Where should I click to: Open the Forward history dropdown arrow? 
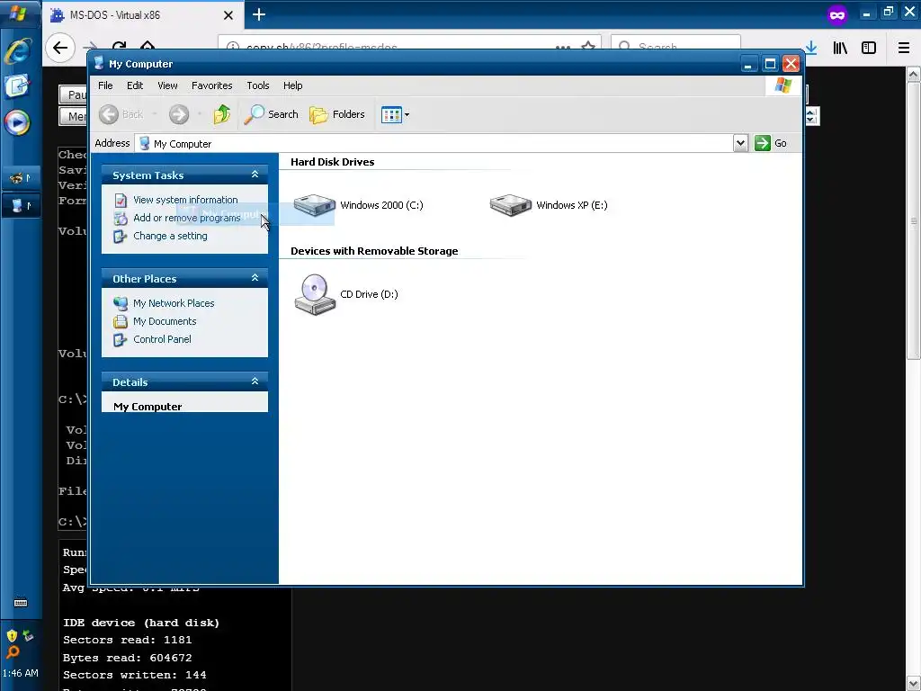pyautogui.click(x=200, y=114)
